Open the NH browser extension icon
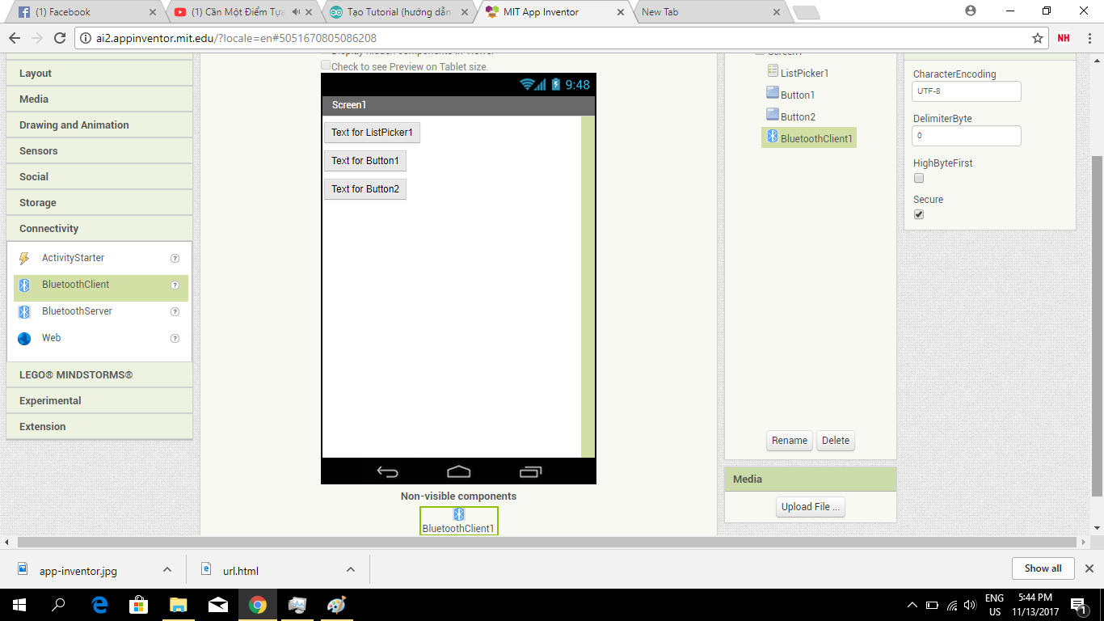1104x621 pixels. [1064, 38]
